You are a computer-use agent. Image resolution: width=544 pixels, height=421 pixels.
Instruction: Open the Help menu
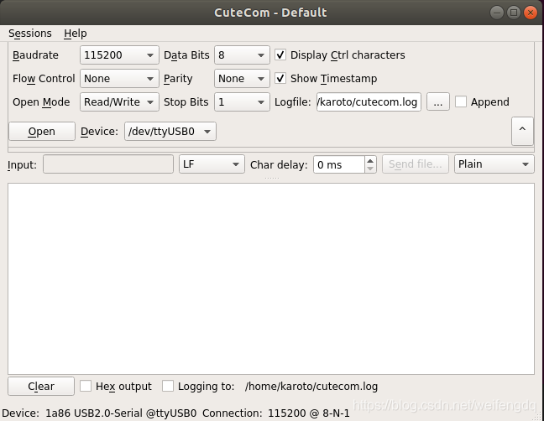76,34
